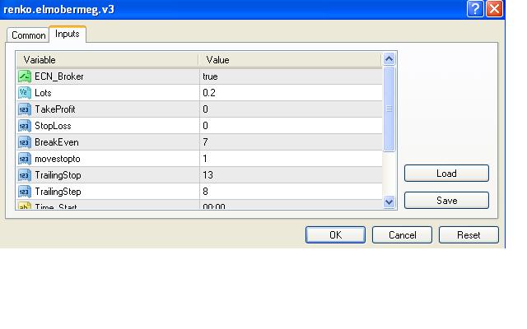Screen dimensions: 527x329
Task: Confirm settings with the OK button
Action: pos(335,234)
